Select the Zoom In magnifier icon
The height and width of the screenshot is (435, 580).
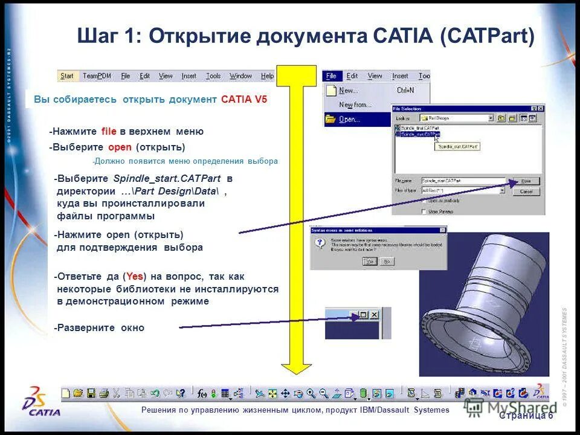point(310,393)
